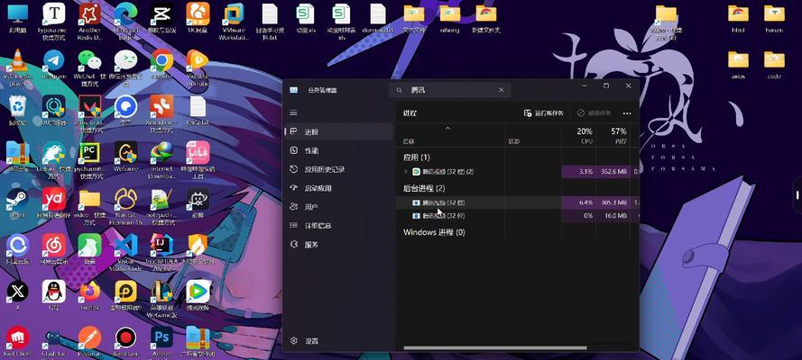Open the Xmind shortcut on the desktop

(161, 106)
